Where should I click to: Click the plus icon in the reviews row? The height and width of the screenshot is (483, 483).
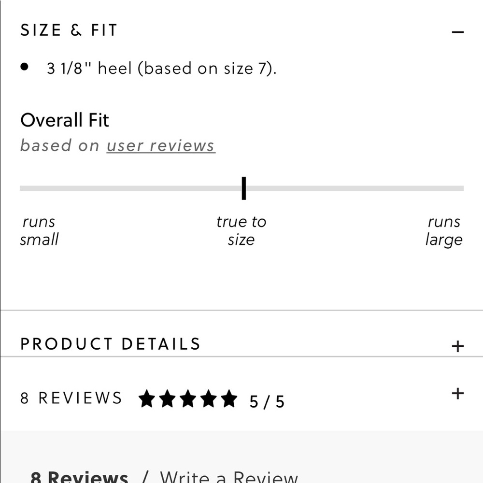pos(457,393)
